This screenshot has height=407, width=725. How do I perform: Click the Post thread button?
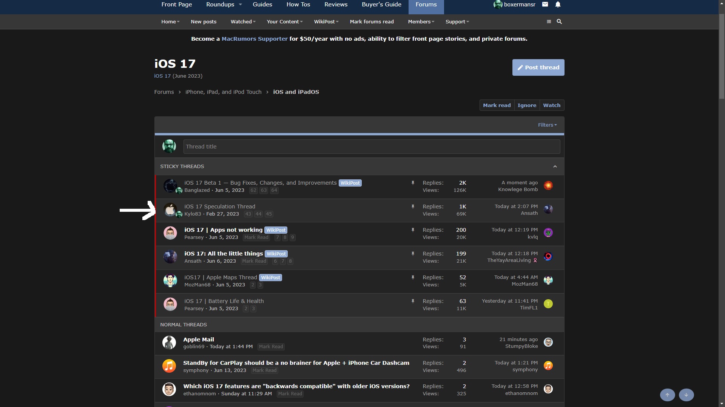[x=538, y=67]
